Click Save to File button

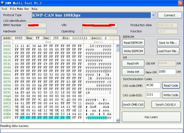tap(168, 43)
